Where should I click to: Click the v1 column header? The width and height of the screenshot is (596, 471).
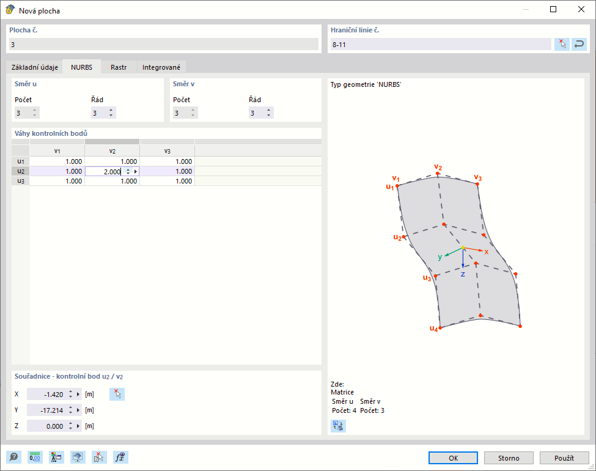(57, 150)
